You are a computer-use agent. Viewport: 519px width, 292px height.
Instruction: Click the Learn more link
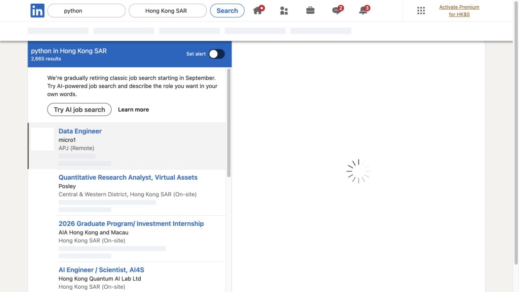(133, 109)
